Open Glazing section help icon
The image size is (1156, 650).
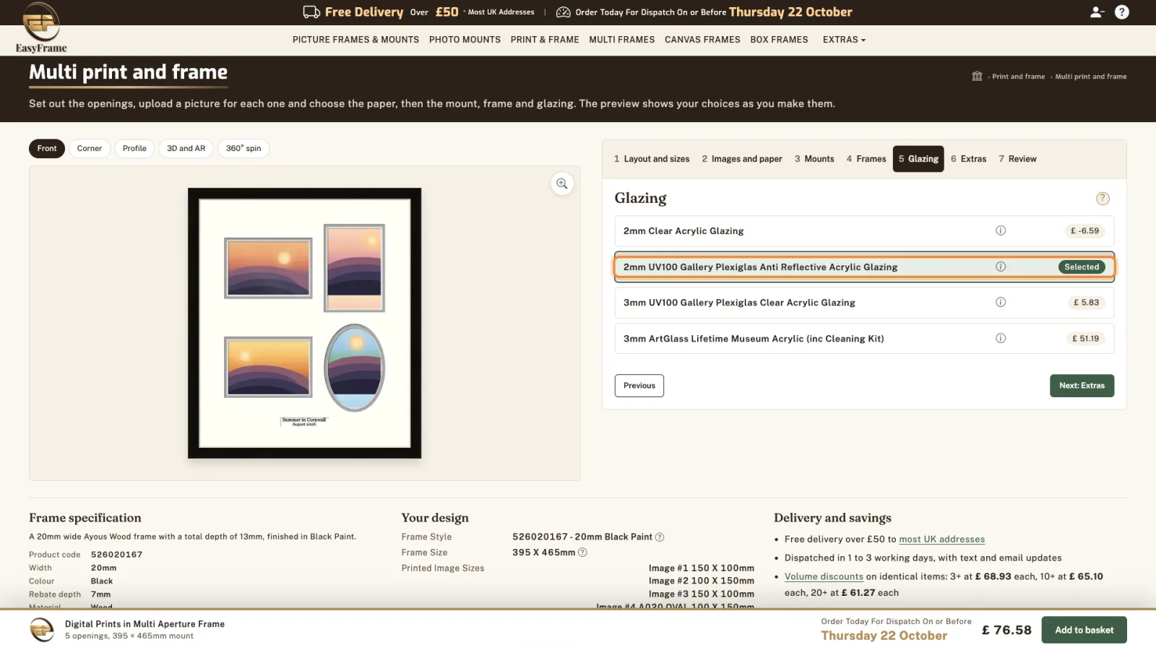point(1103,199)
